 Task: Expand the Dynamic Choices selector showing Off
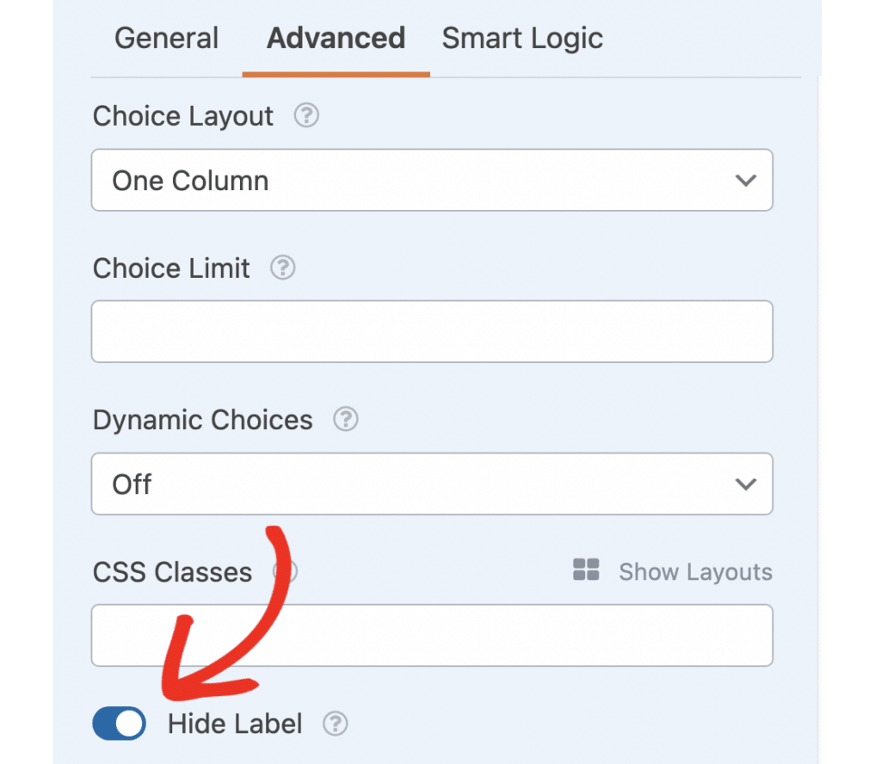pyautogui.click(x=432, y=484)
